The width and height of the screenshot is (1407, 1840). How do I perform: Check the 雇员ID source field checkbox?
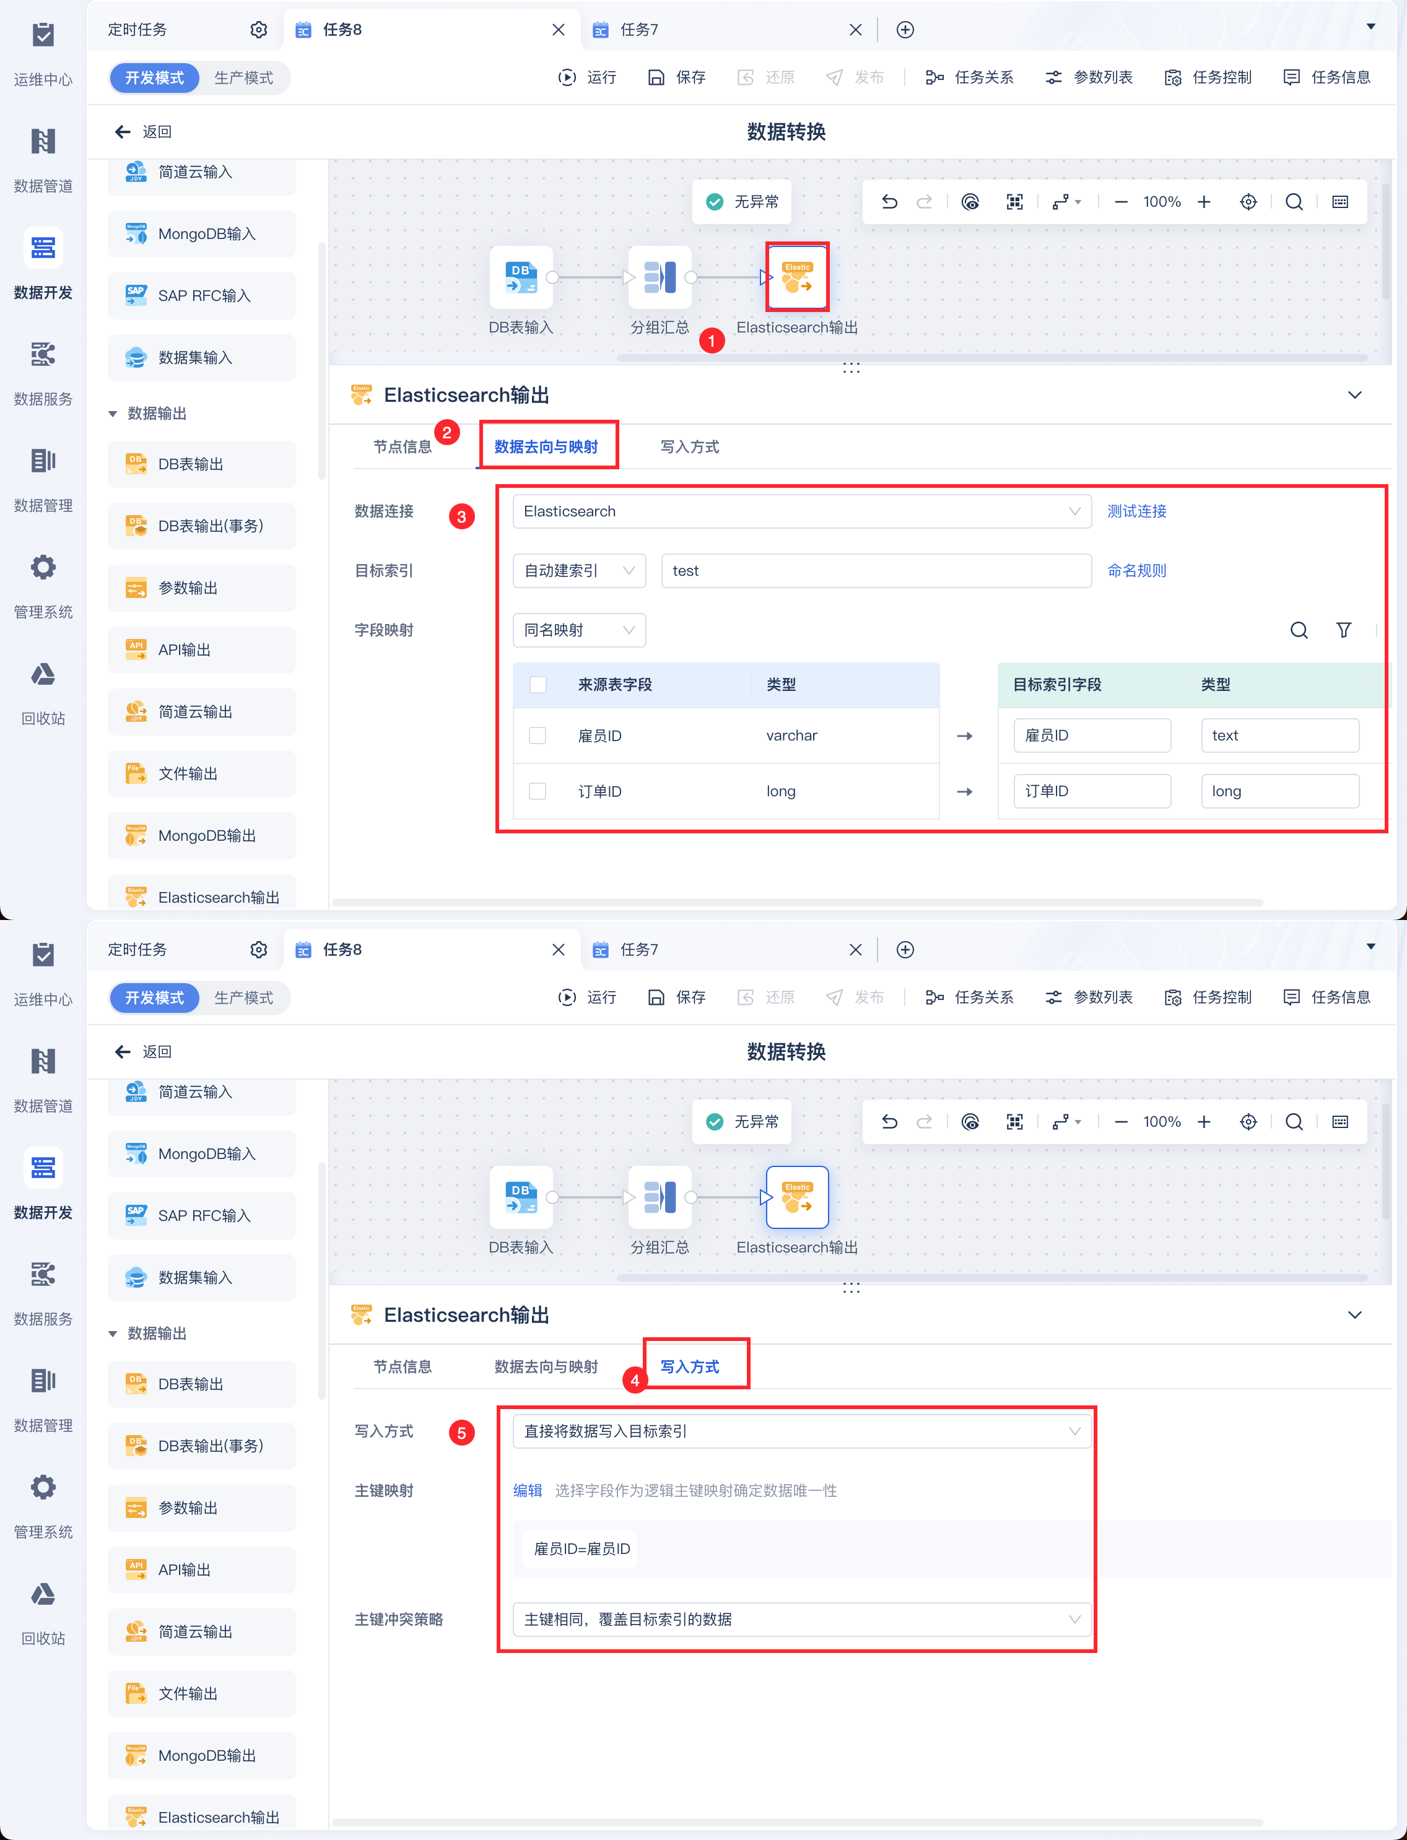tap(538, 735)
